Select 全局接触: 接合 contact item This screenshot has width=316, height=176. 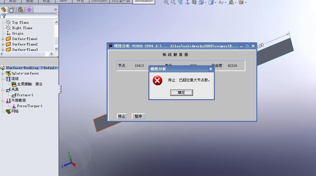(30, 84)
